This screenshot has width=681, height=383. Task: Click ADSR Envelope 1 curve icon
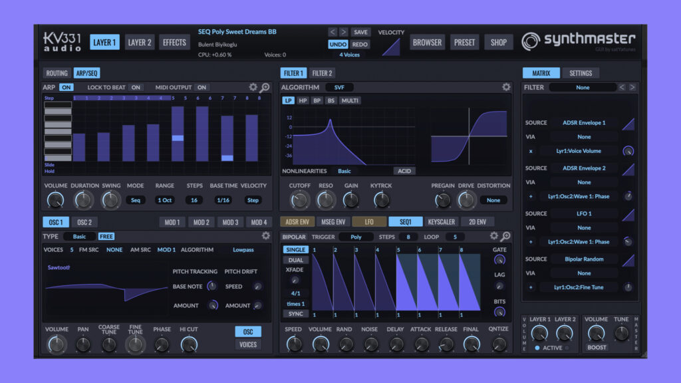[628, 124]
